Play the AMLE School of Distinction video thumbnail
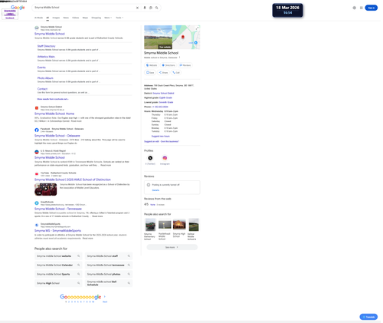Image resolution: width=383 pixels, height=323 pixels. tap(46, 190)
